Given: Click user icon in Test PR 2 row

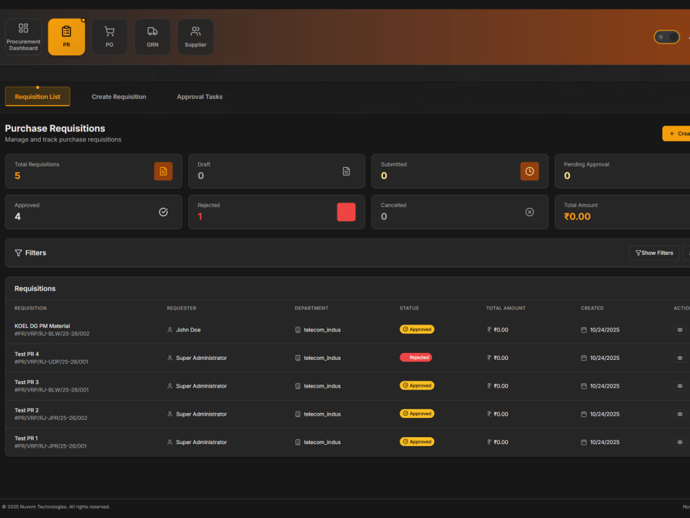Looking at the screenshot, I should click(170, 414).
